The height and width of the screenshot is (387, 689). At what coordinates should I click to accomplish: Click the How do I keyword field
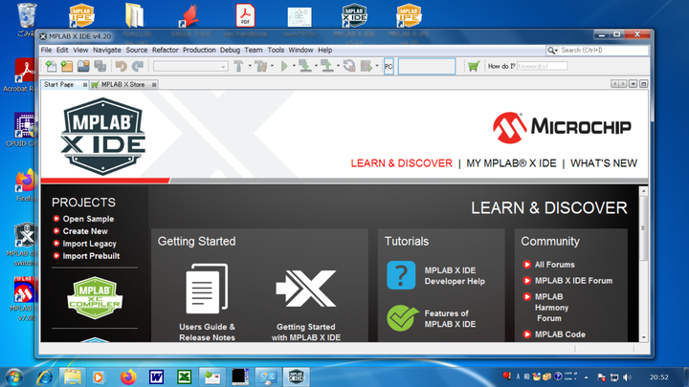coord(543,66)
